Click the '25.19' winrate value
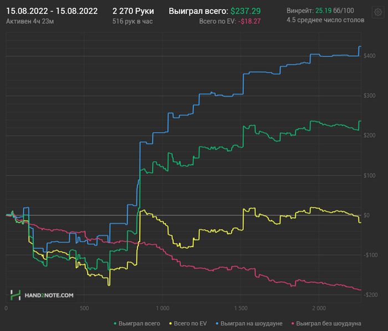 click(x=323, y=11)
